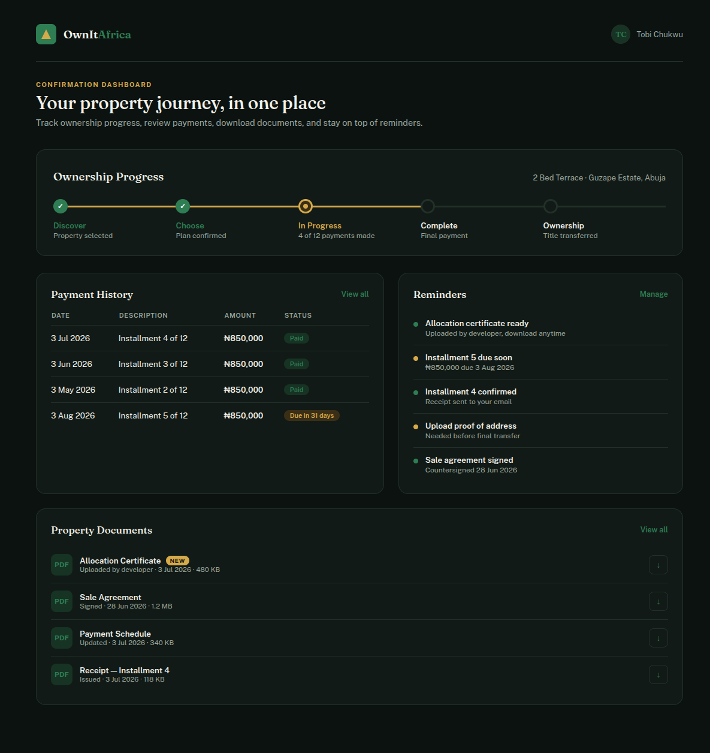This screenshot has width=710, height=753.
Task: Click the 3 Jun 2026 date cell
Action: pyautogui.click(x=72, y=364)
